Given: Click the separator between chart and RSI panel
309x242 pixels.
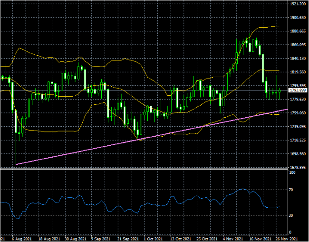Looking at the screenshot, I should click(144, 169).
